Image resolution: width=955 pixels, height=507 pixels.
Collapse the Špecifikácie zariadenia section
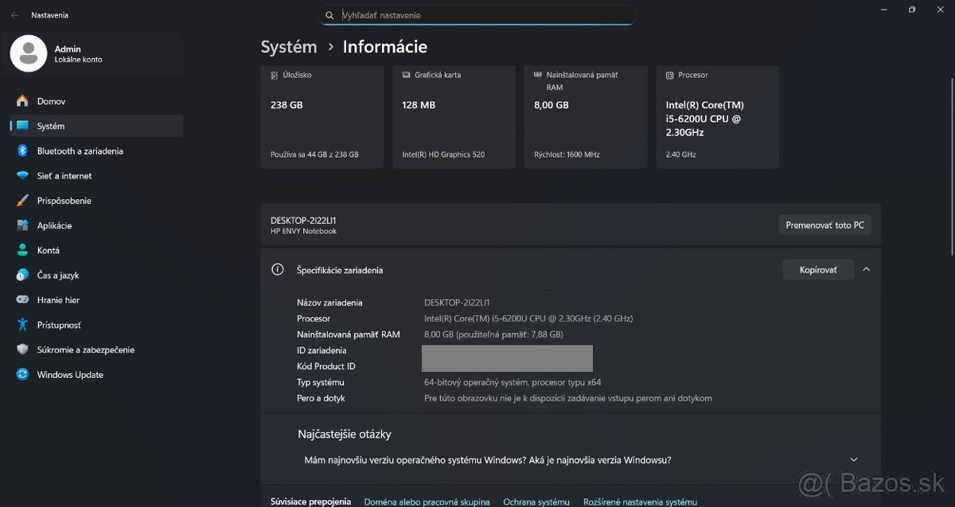[x=866, y=269]
